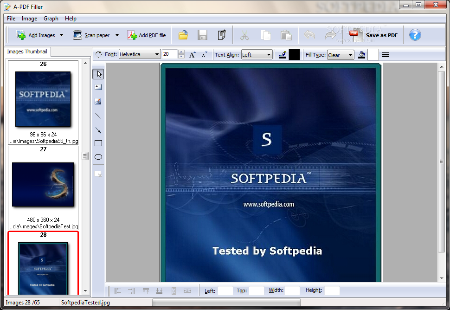Open the Help menu
This screenshot has width=450, height=310.
[71, 19]
